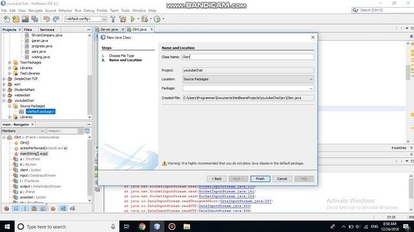Select the default package tree item
This screenshot has height=232, width=414.
[40, 111]
